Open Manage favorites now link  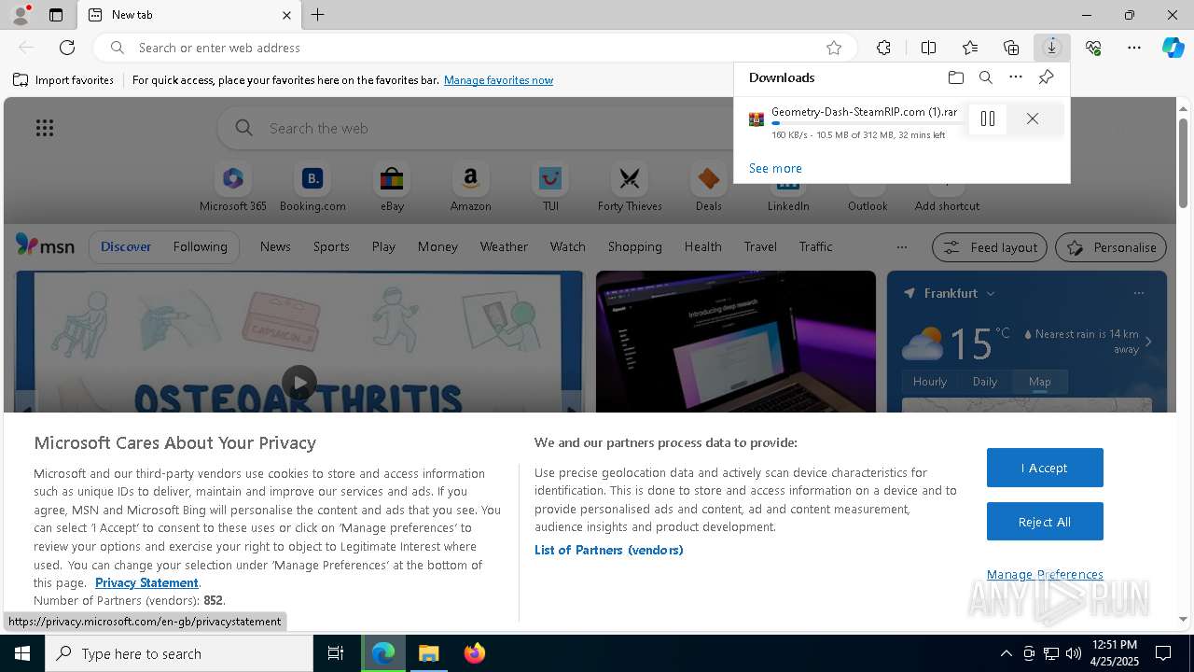(x=498, y=80)
